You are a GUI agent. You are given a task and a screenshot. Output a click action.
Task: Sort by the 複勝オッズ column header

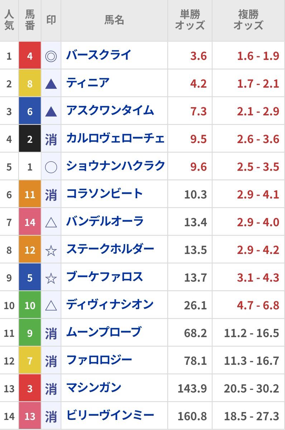[x=248, y=20]
